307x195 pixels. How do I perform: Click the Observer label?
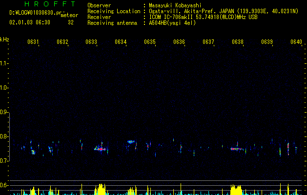(x=99, y=5)
